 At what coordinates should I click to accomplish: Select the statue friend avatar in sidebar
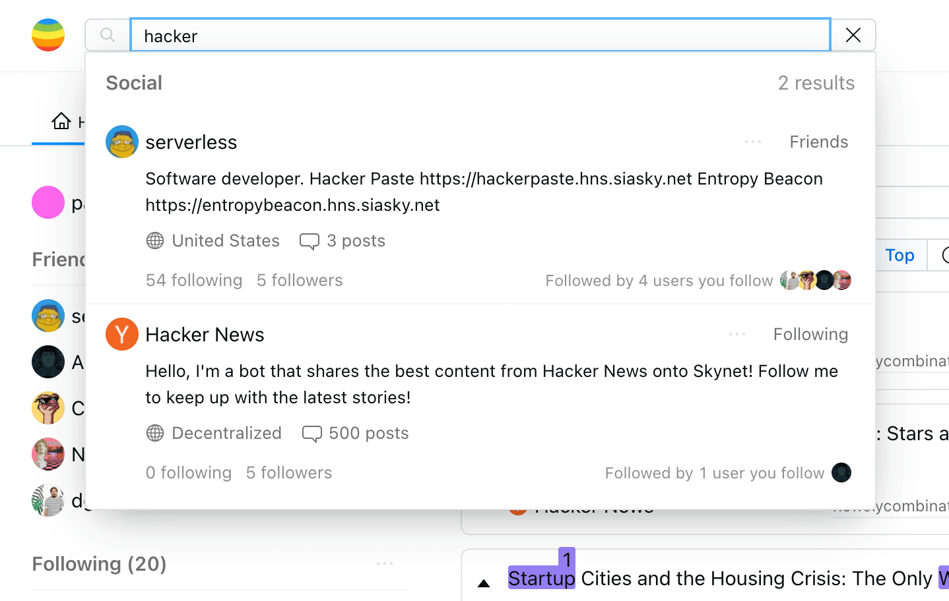pyautogui.click(x=48, y=454)
